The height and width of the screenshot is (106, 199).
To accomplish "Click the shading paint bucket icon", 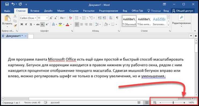I will (106, 24).
